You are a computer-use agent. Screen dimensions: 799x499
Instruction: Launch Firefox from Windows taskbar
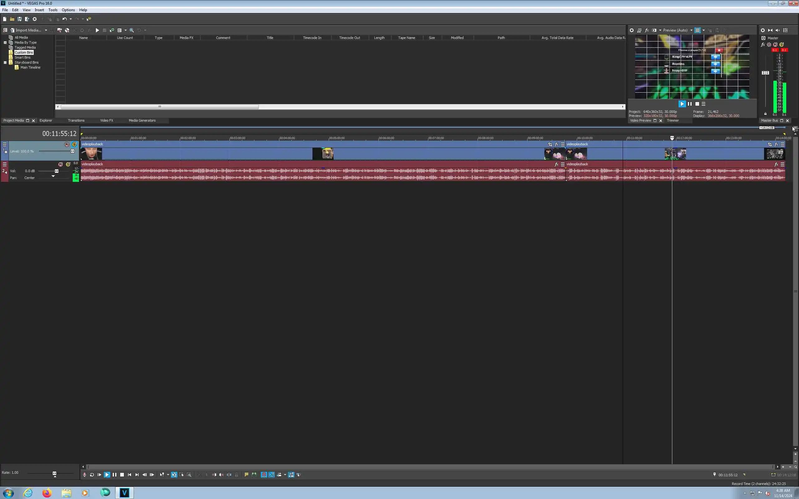[47, 493]
